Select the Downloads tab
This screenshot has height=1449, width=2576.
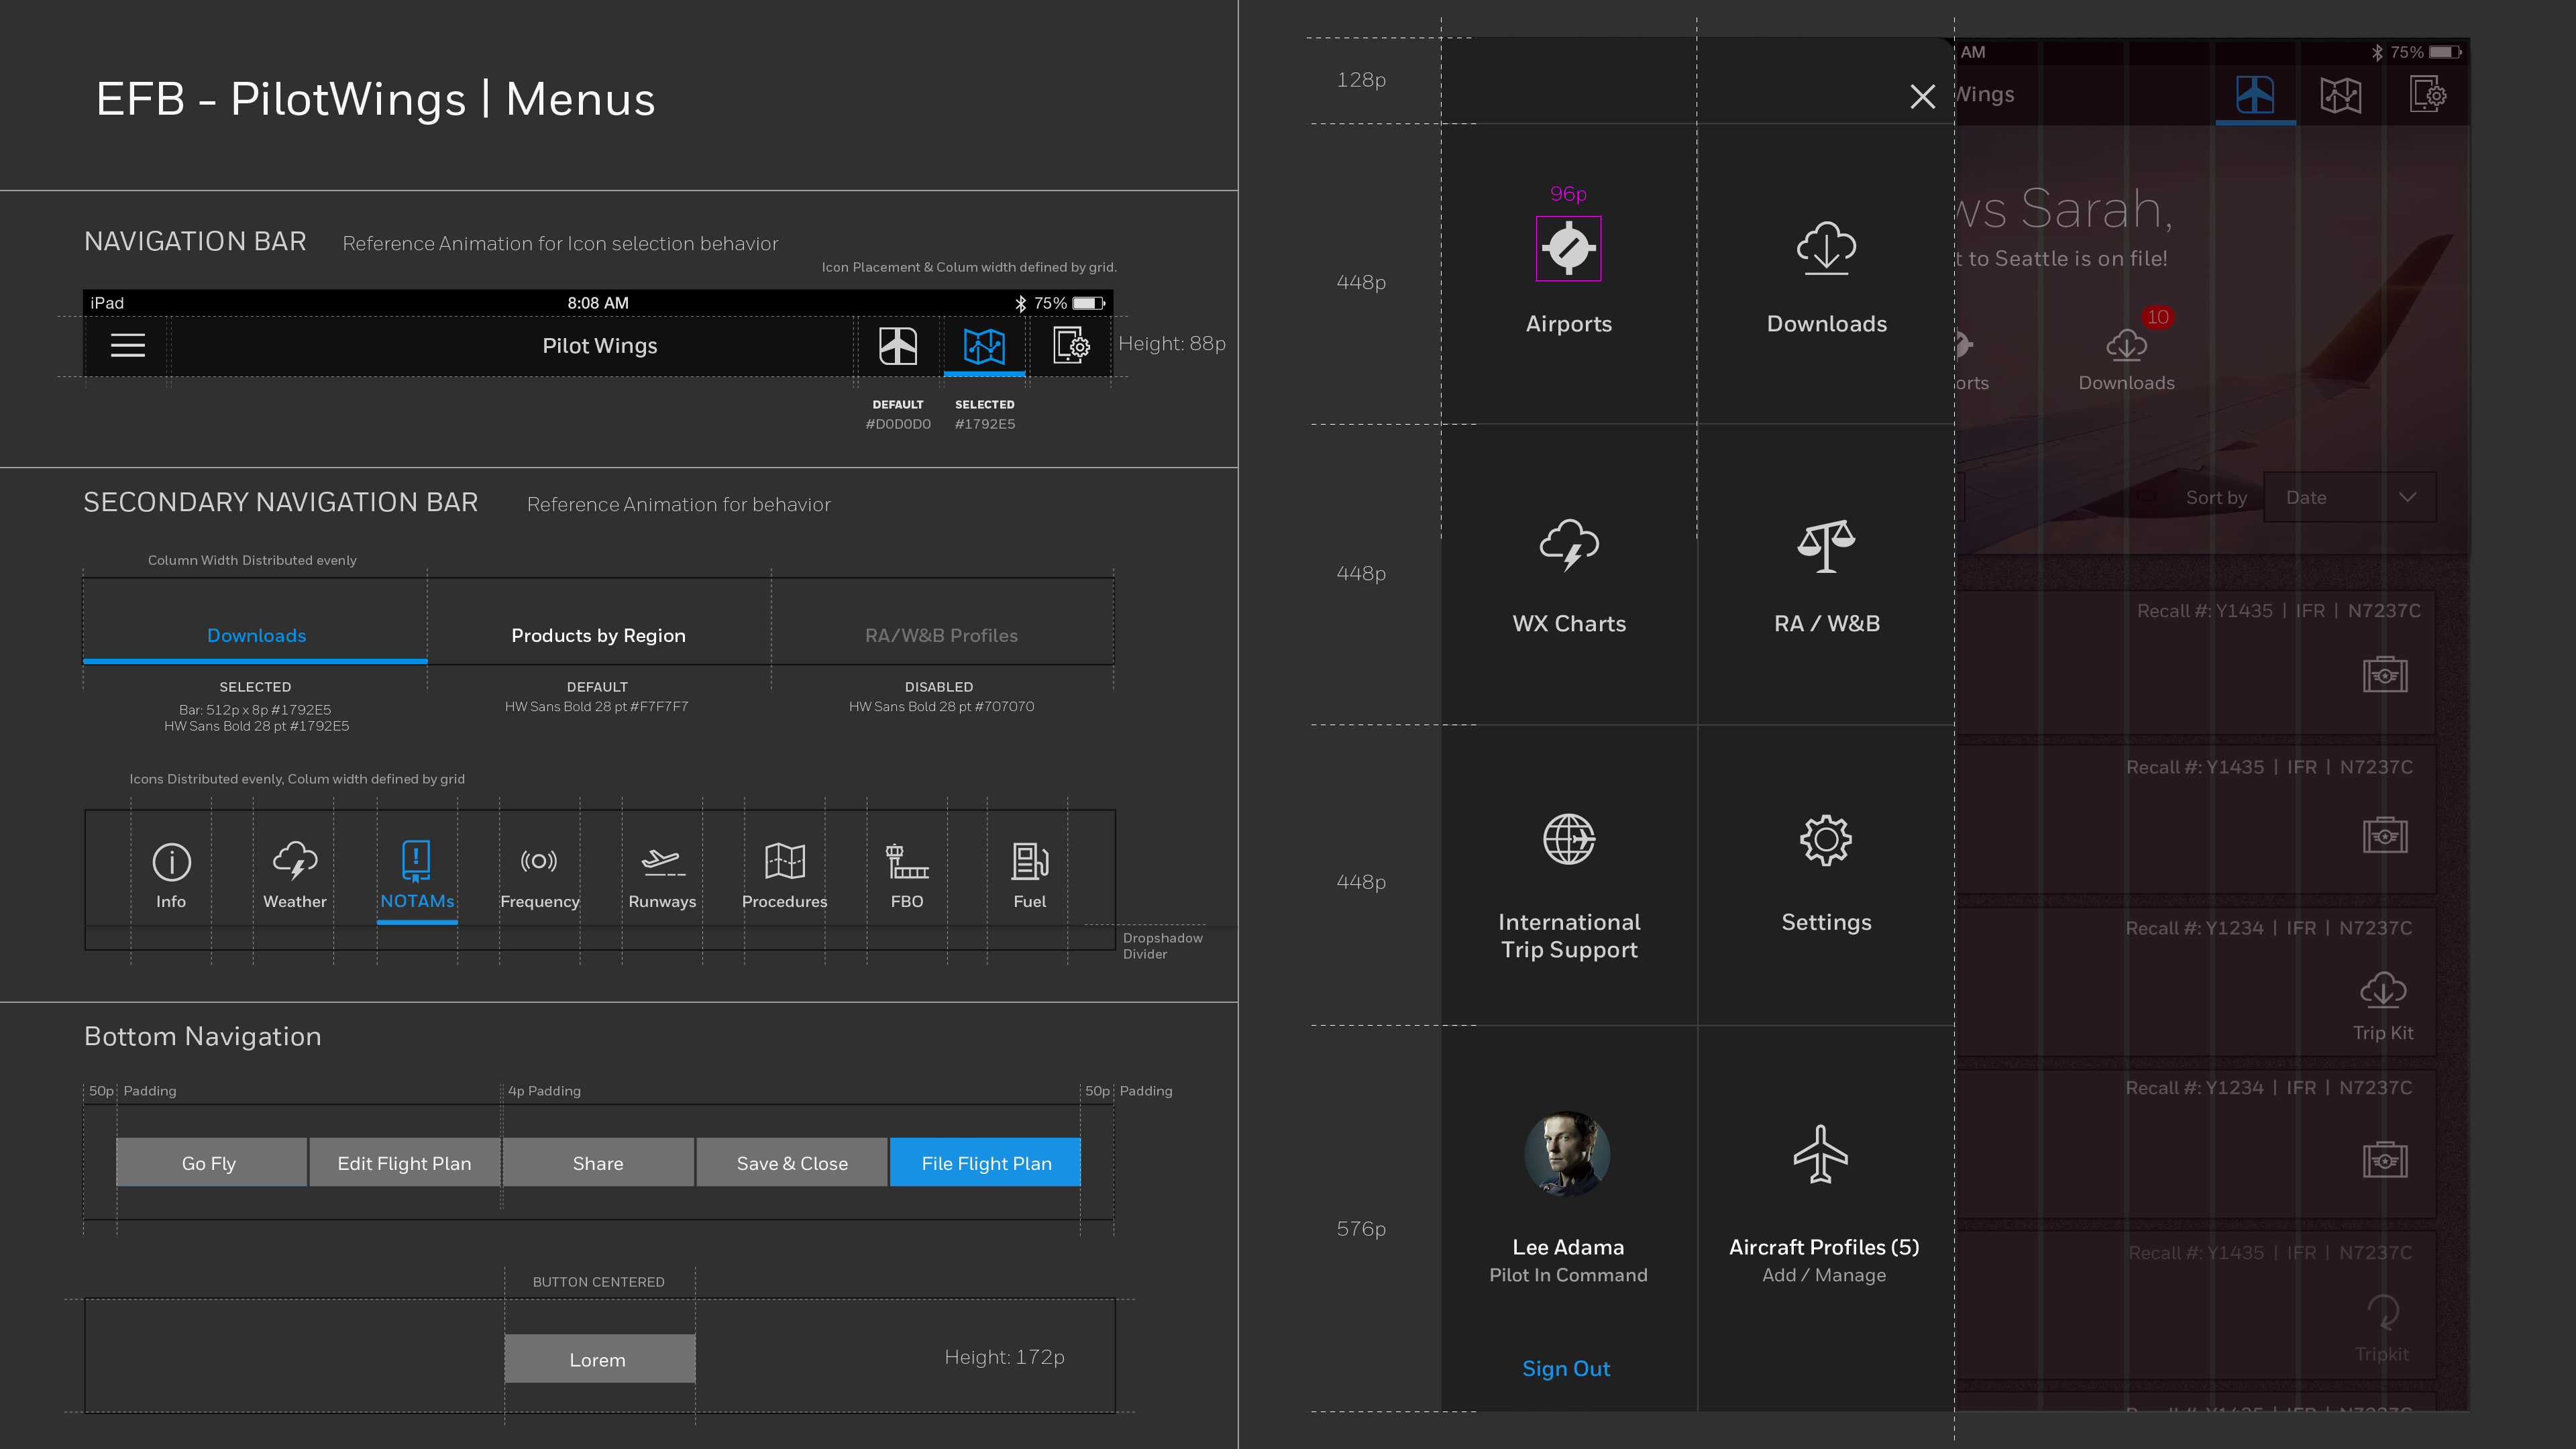(256, 635)
